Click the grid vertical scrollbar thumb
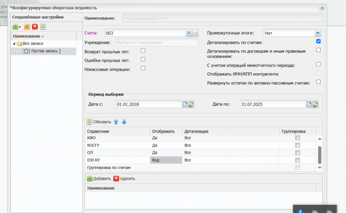 point(319,155)
